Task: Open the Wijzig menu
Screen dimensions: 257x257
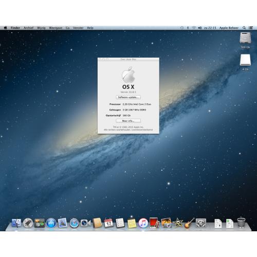Action: (x=41, y=28)
